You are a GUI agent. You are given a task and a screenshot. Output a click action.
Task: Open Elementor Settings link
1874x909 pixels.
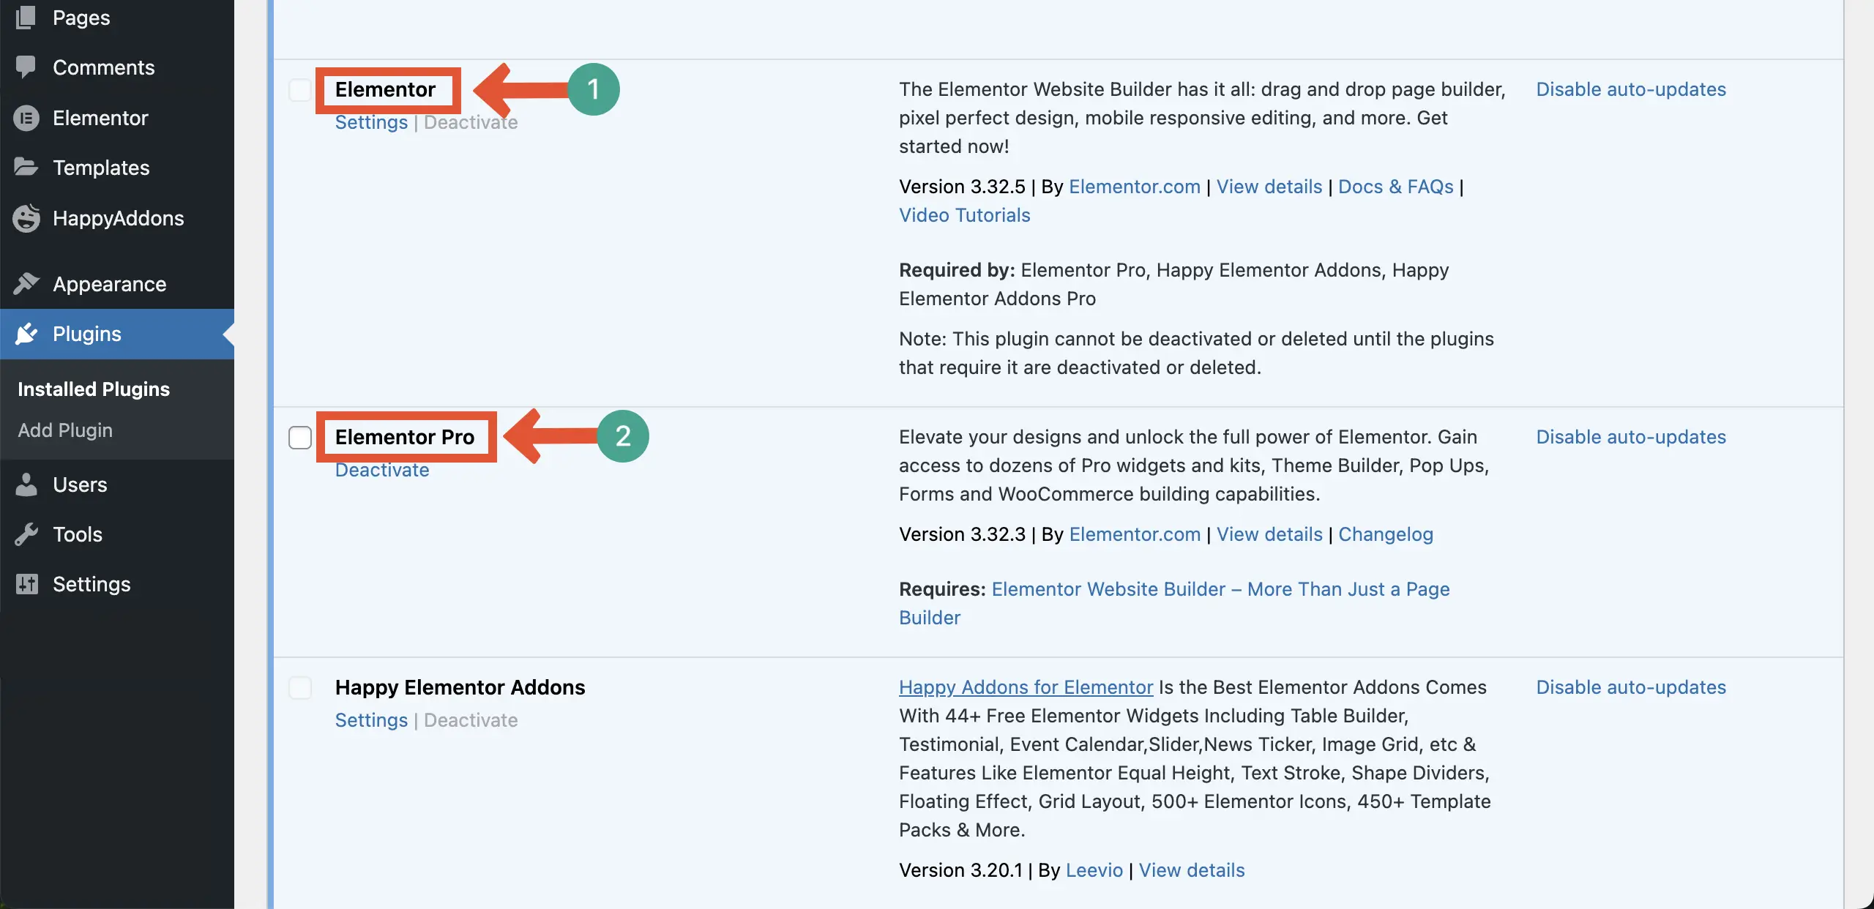[x=370, y=122]
